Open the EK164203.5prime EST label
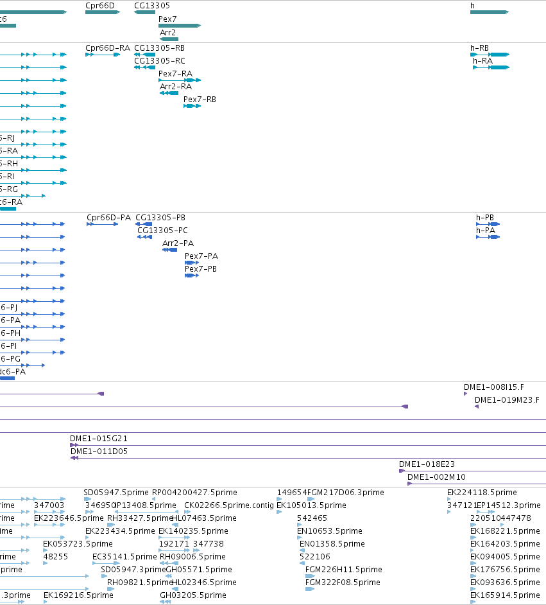546x605 pixels. [x=505, y=543]
